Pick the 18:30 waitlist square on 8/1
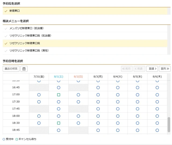Viewport: 172px width, 145px height. (x=59, y=123)
